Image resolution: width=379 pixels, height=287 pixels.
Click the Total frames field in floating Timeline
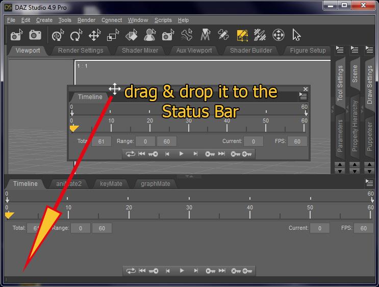click(102, 141)
